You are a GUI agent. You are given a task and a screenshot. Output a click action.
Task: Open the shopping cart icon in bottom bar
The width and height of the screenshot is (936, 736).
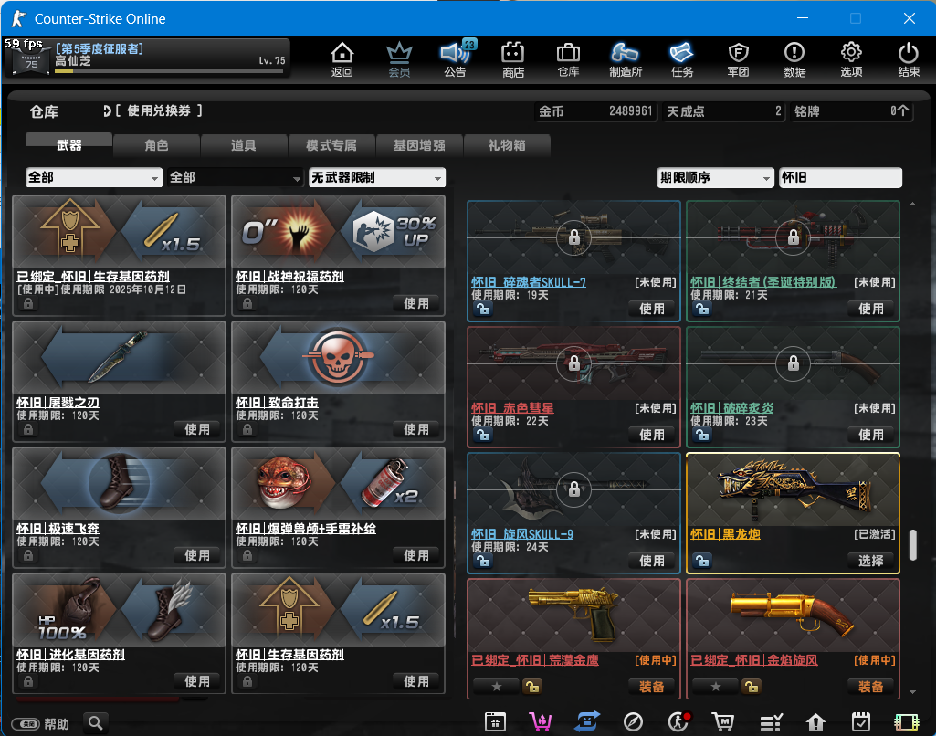(723, 721)
